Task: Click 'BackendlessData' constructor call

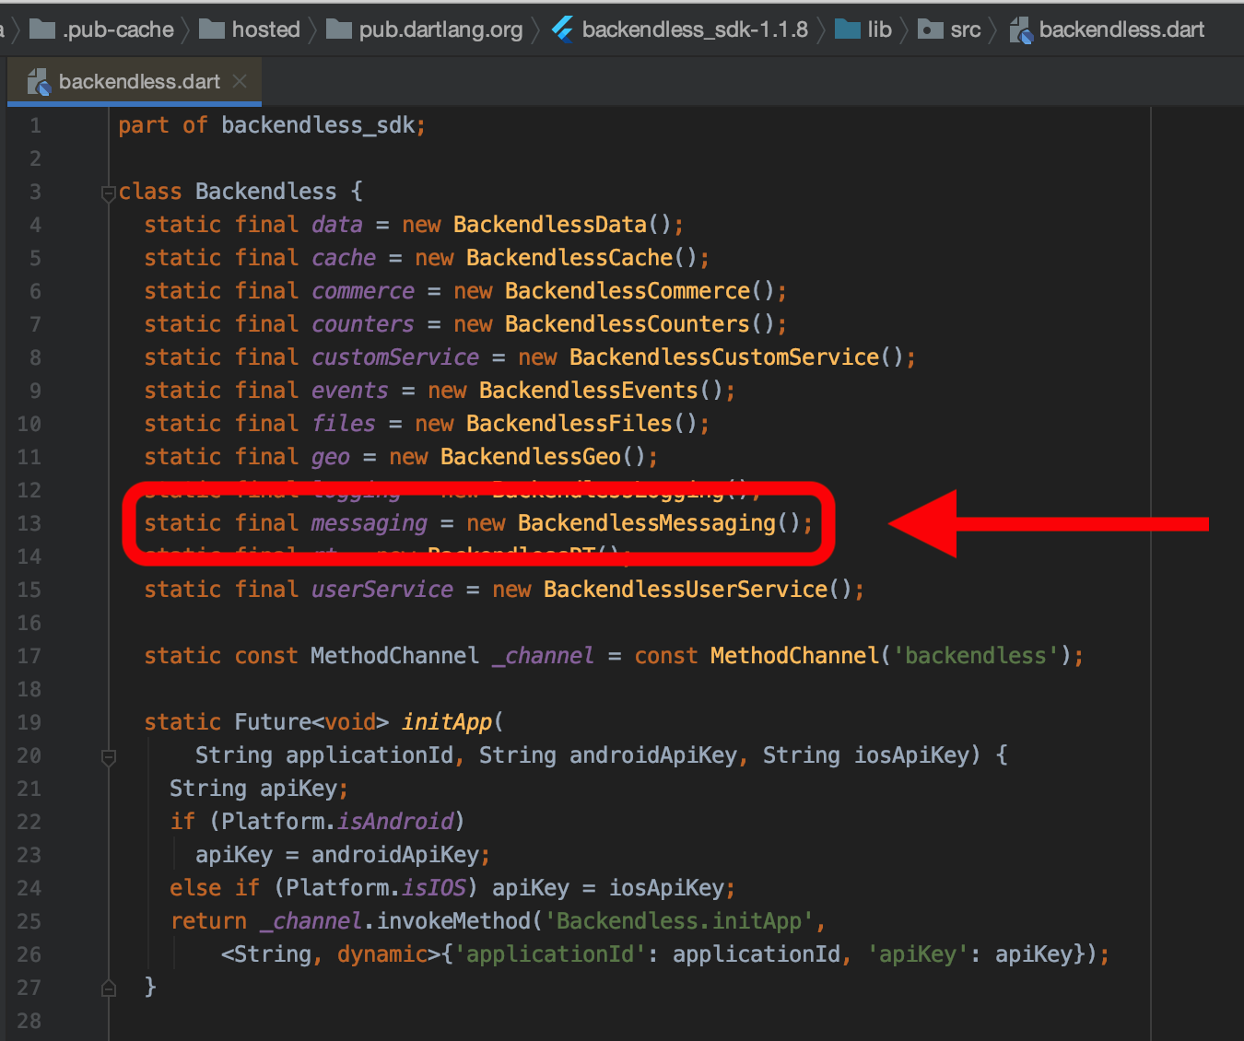Action: coord(550,225)
